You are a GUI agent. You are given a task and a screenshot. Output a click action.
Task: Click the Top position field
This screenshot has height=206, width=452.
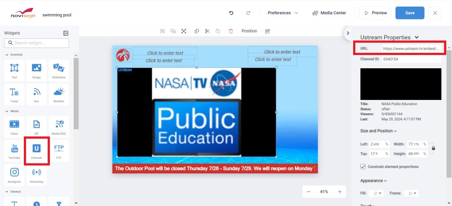379,154
